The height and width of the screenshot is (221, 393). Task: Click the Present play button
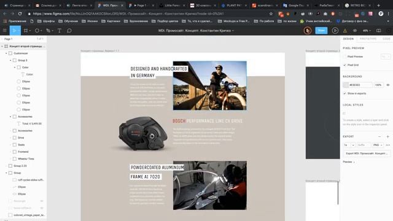335,31
